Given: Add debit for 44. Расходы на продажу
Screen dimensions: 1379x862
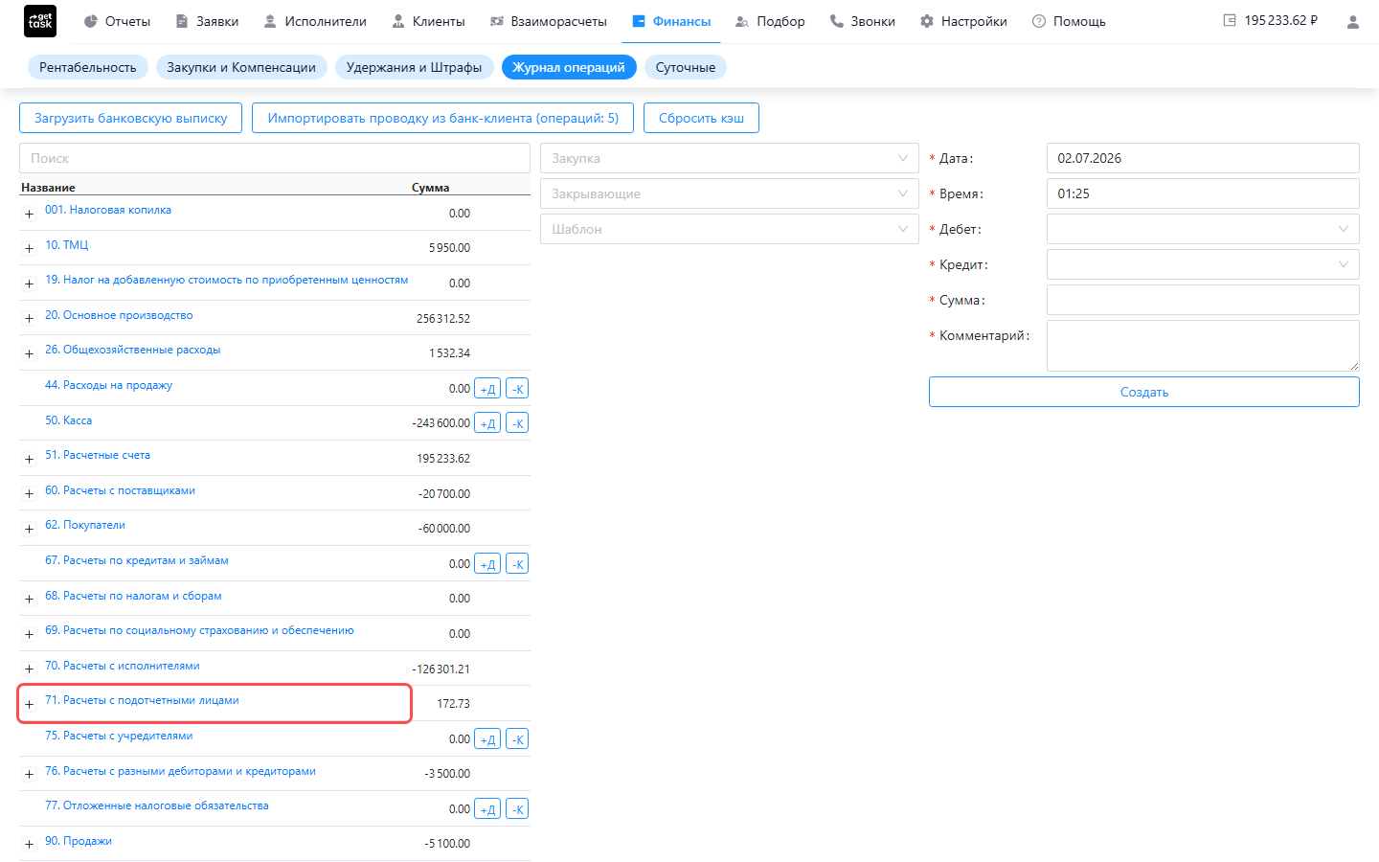Looking at the screenshot, I should point(487,389).
